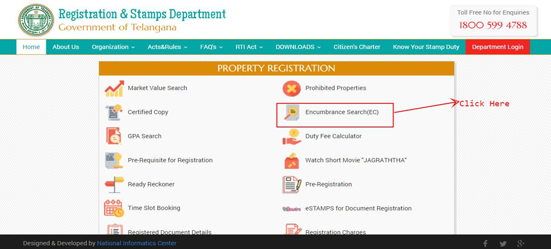
Task: Click the Department Login button
Action: (x=498, y=47)
